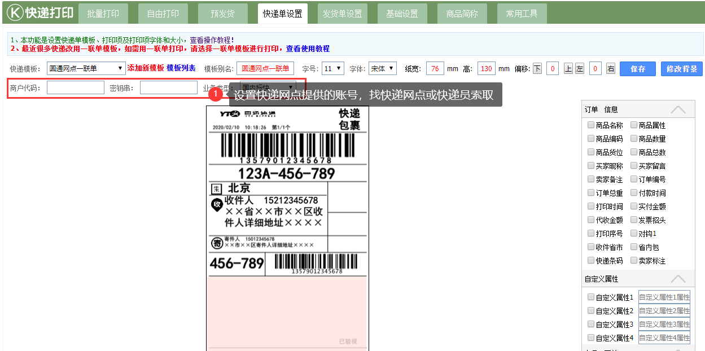This screenshot has height=351, width=705.
Task: Click the pink blank area of the template
Action: tap(288, 311)
